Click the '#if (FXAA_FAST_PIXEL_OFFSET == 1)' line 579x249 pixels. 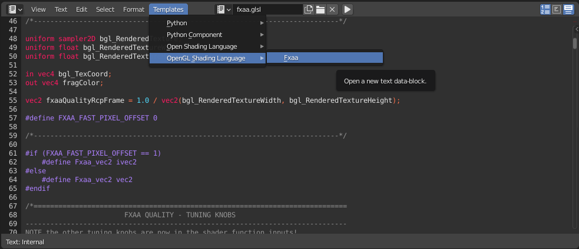point(93,153)
